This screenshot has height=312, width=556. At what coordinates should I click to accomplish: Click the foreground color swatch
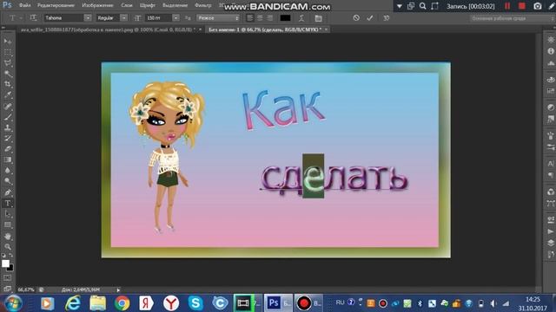click(5, 263)
